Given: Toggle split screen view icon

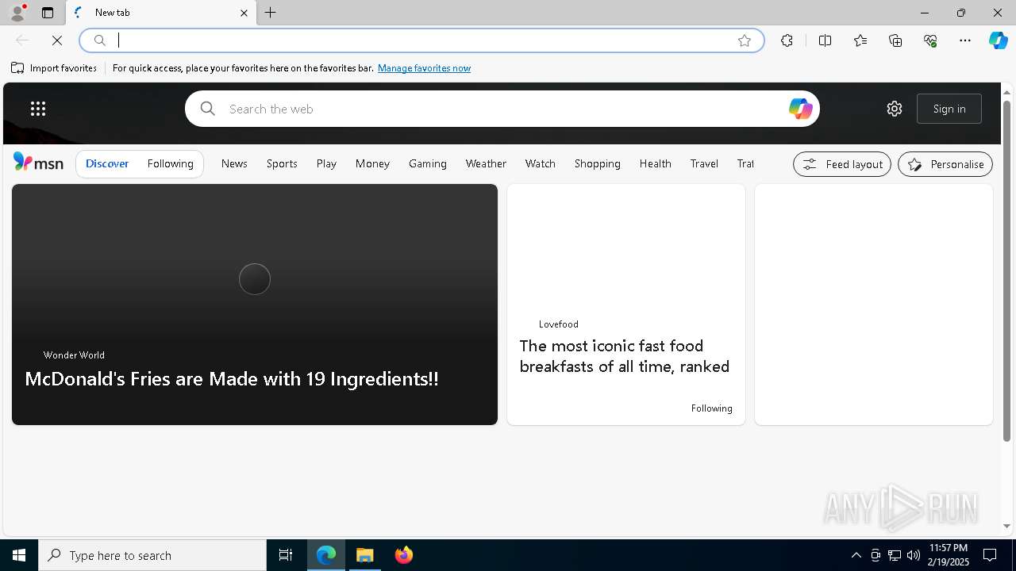Looking at the screenshot, I should 825,40.
